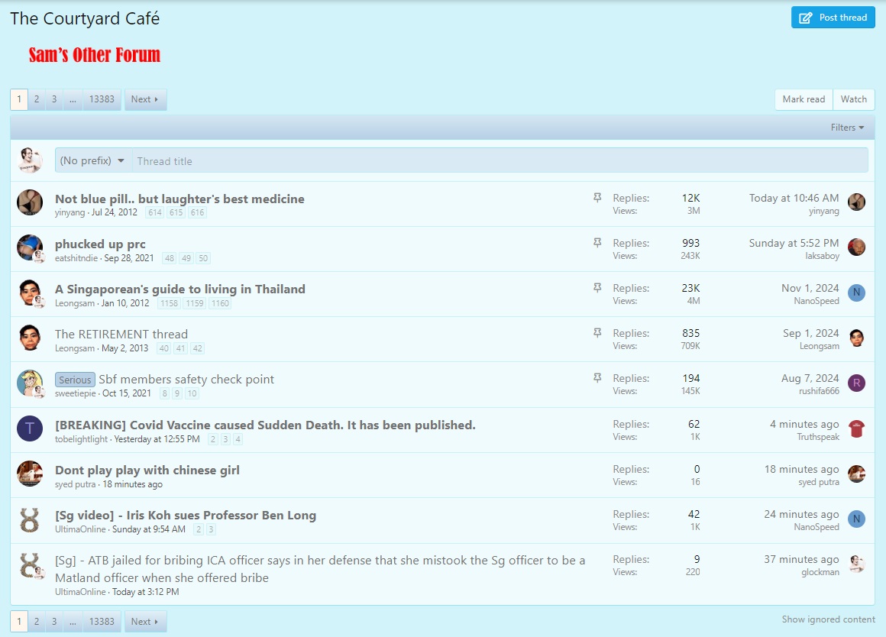Click rushifa666's purple R avatar

click(x=856, y=383)
